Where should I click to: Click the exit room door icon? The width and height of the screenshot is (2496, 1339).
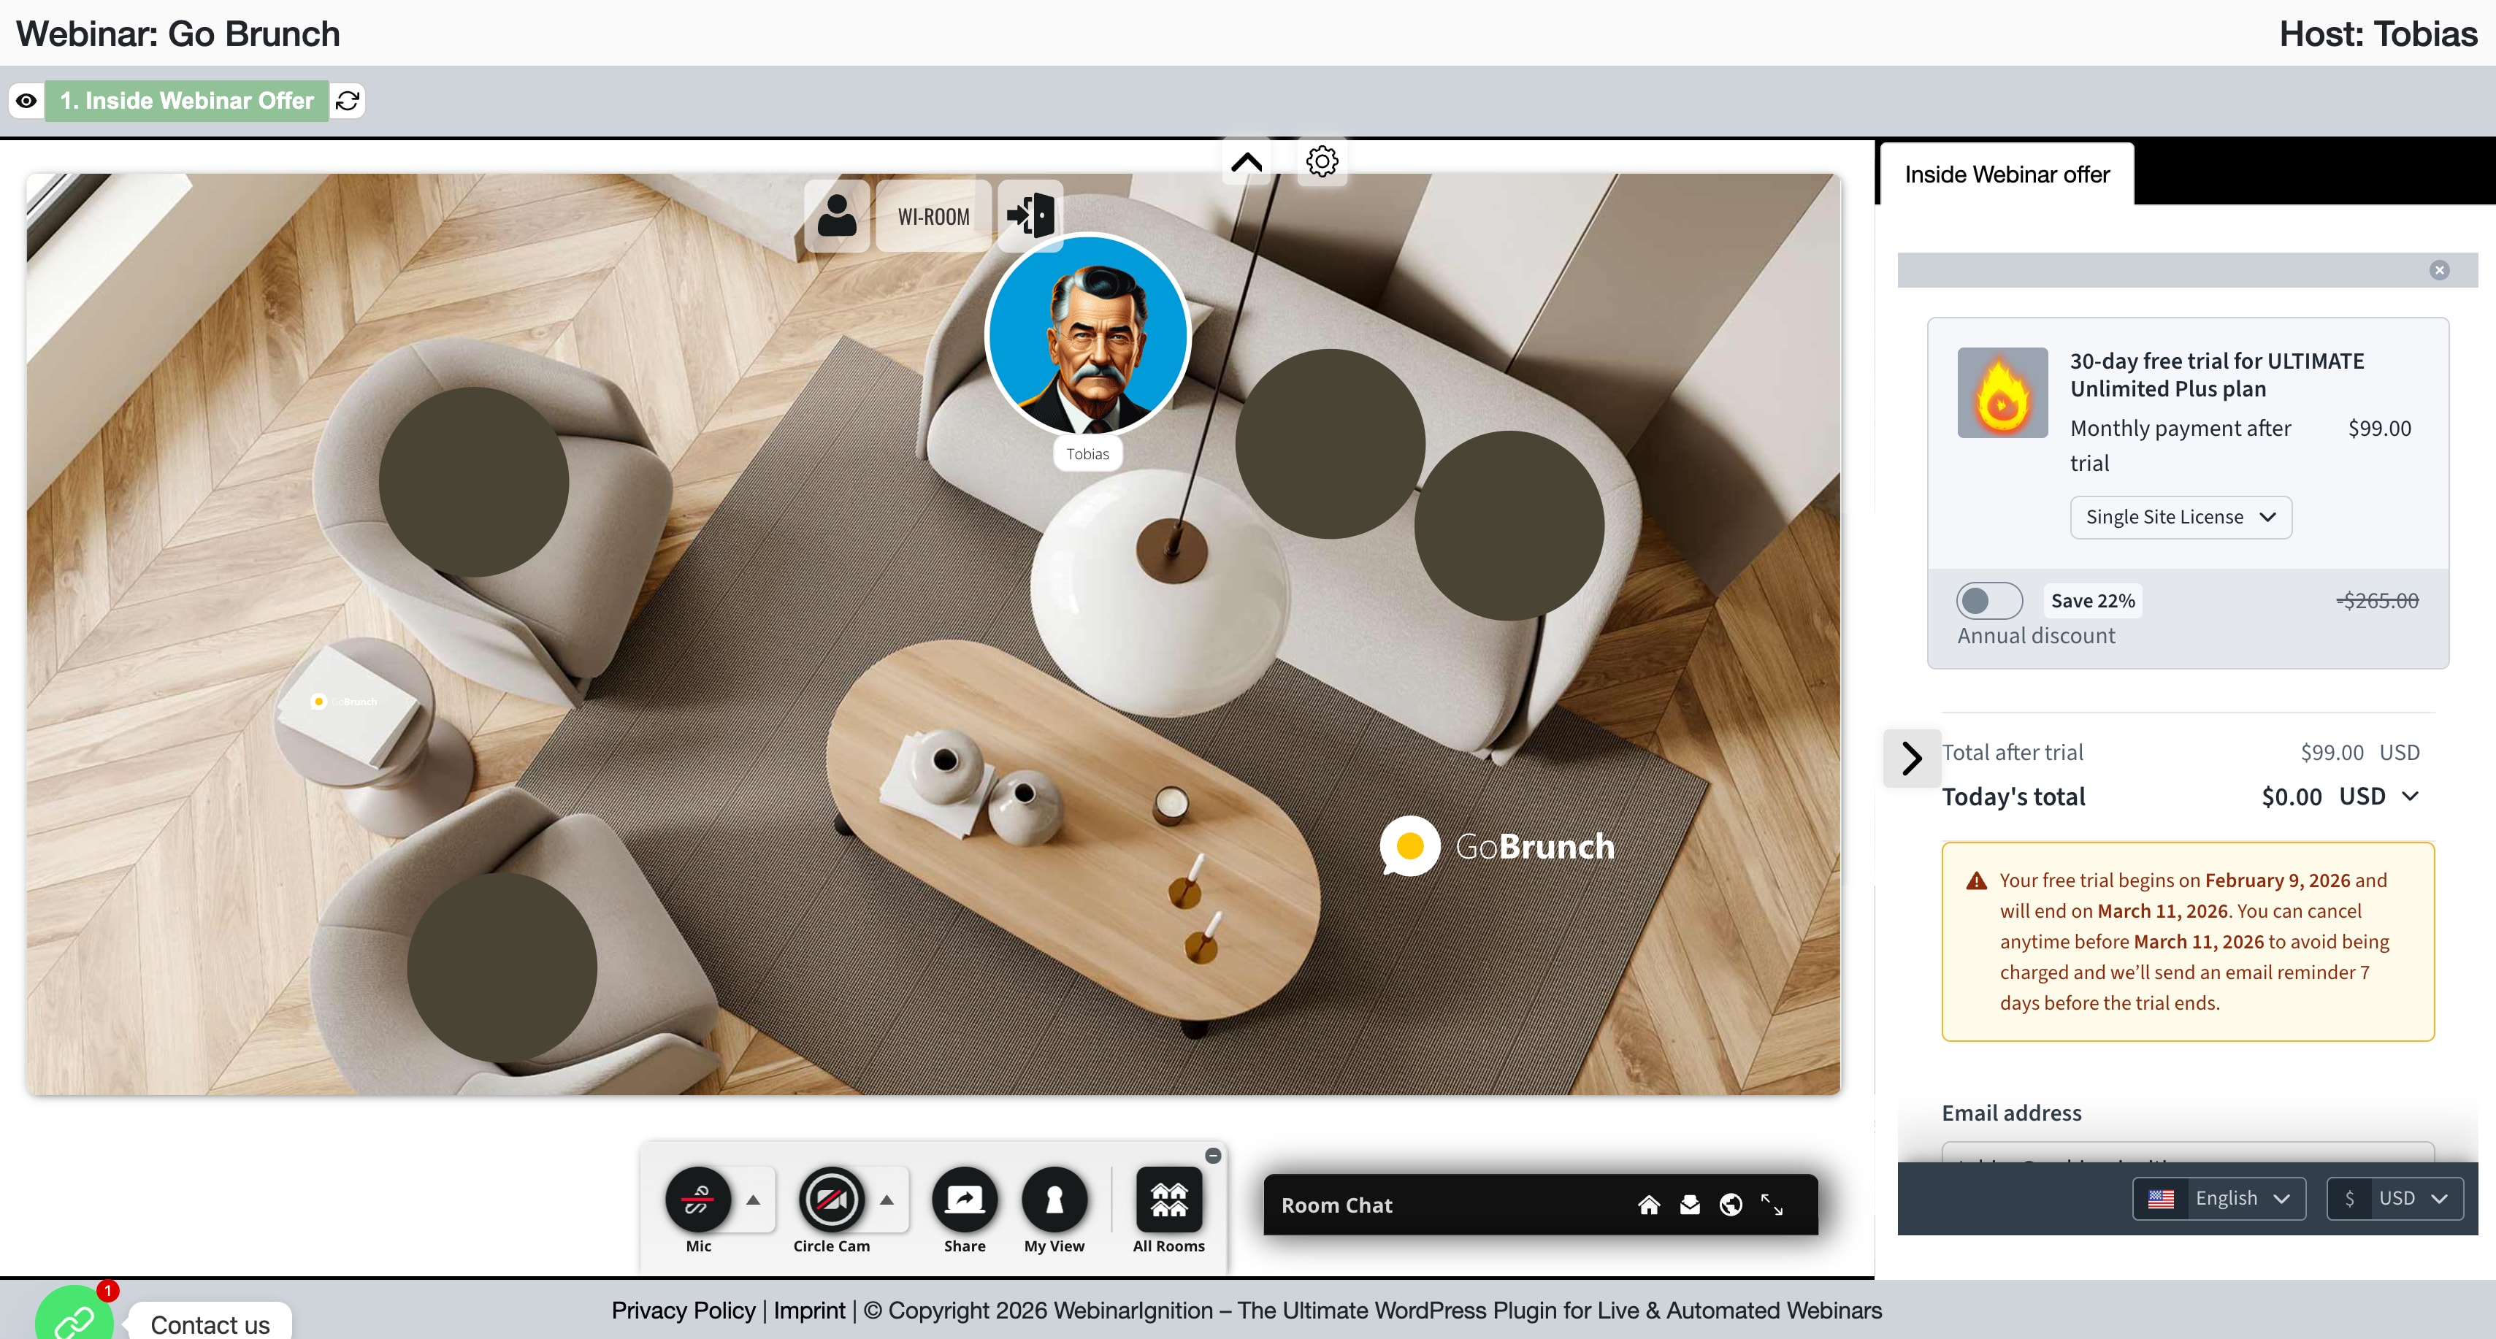[1030, 215]
